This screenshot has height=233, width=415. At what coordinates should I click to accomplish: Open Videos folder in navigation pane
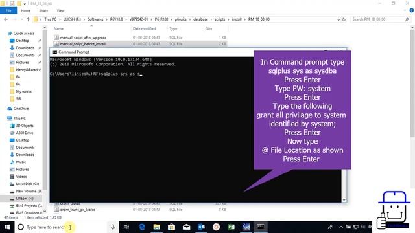point(21,177)
